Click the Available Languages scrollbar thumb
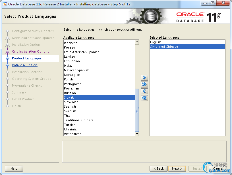 [x=137, y=110]
